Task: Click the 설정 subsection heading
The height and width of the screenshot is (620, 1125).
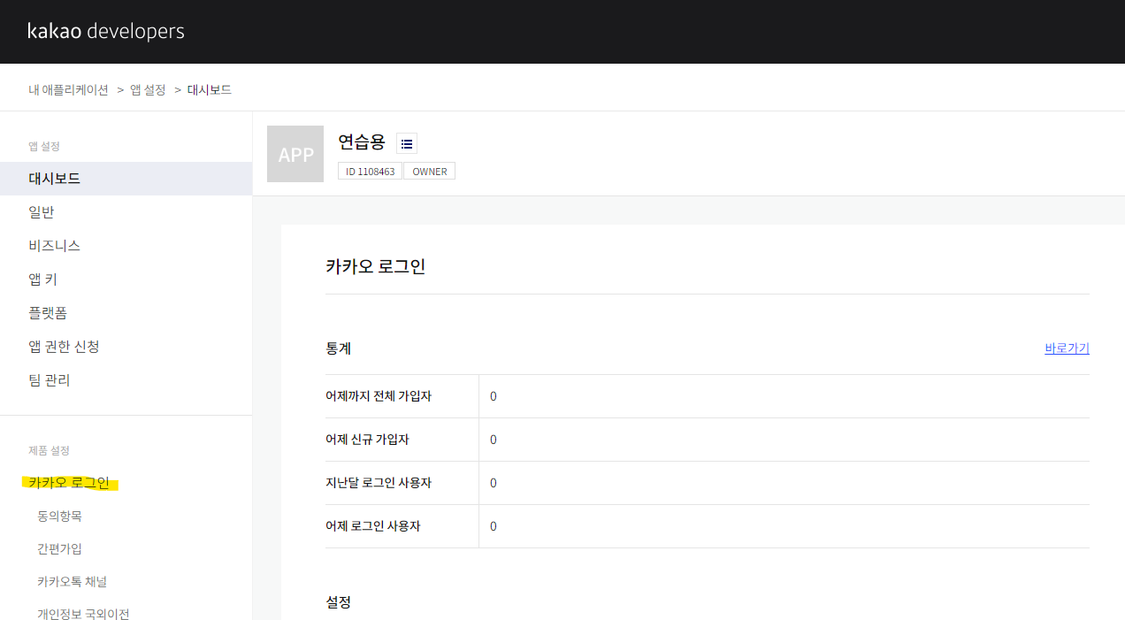Action: click(x=338, y=601)
